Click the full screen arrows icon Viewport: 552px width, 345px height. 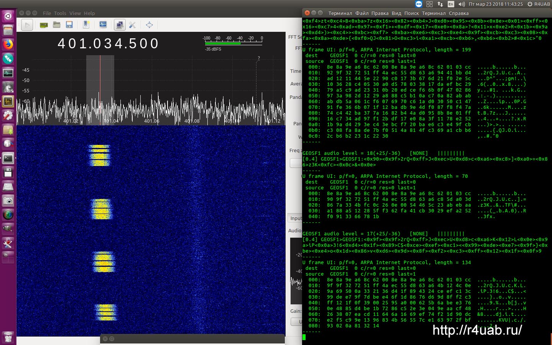tap(149, 25)
